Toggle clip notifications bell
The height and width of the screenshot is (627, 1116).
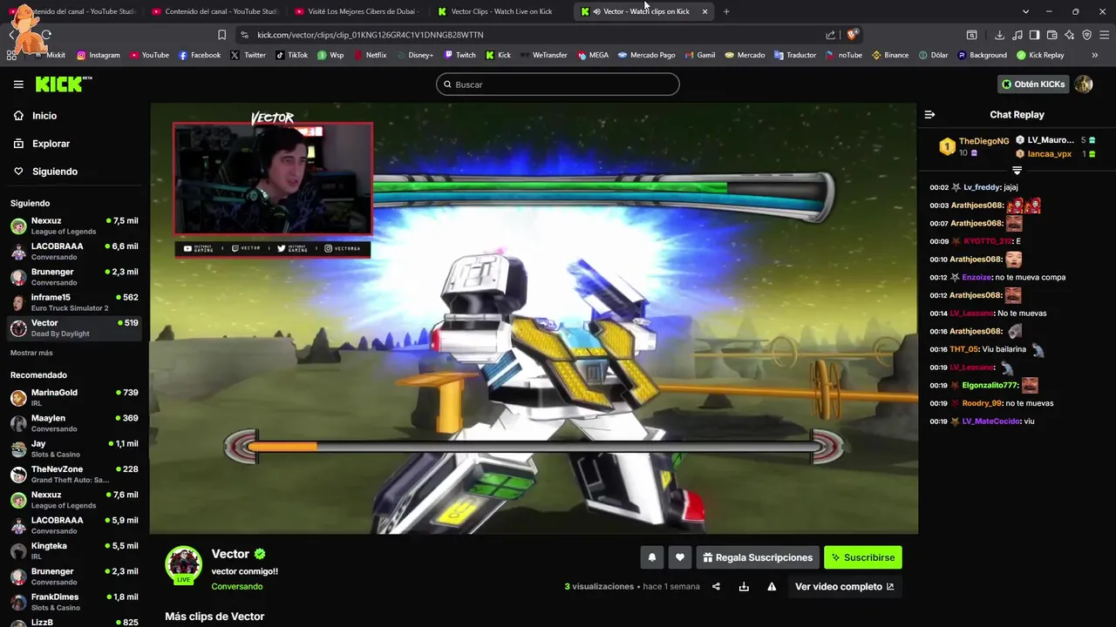pyautogui.click(x=651, y=557)
